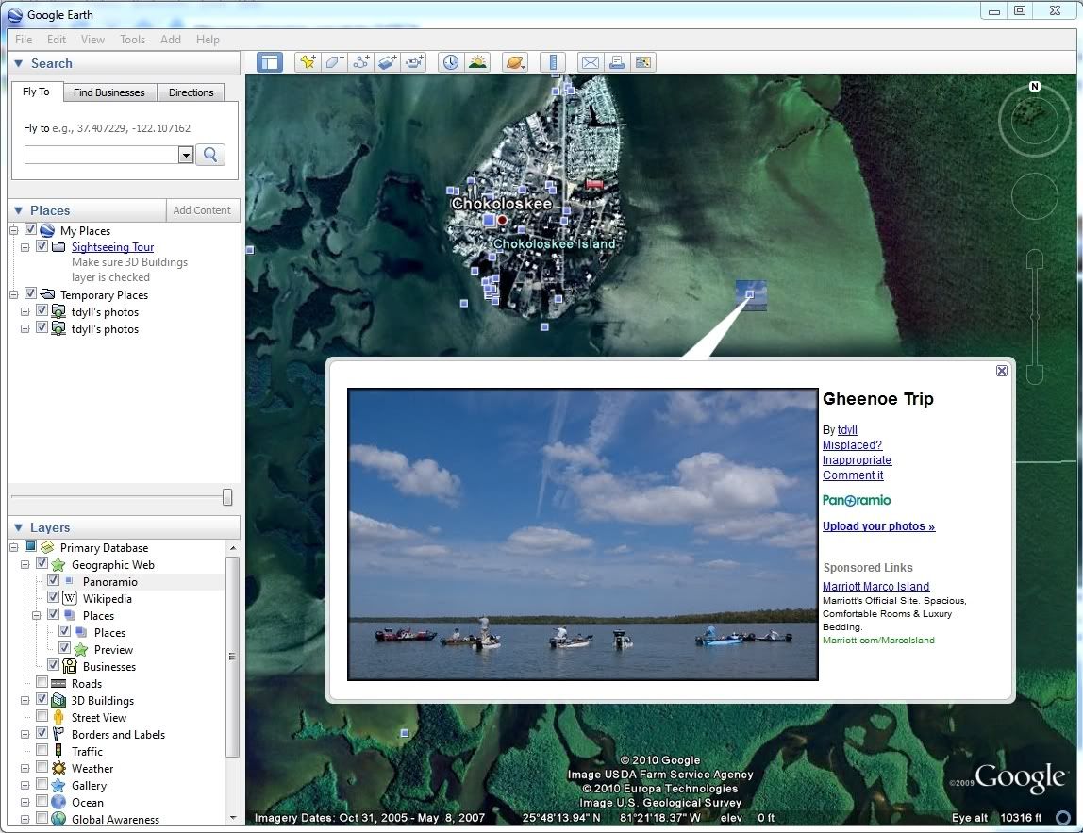Image resolution: width=1083 pixels, height=833 pixels.
Task: Click View in Google Maps icon
Action: 643,62
